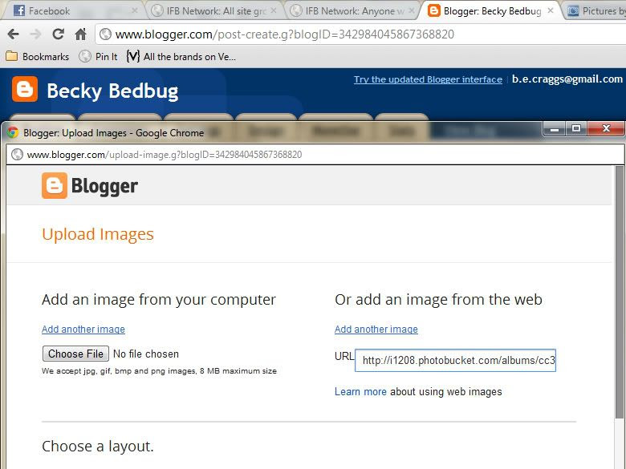Click the Pin It bookmarklet
This screenshot has height=469, width=626.
98,57
